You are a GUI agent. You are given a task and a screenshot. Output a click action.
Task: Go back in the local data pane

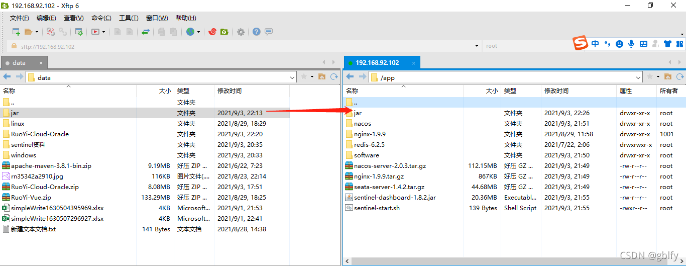7,77
